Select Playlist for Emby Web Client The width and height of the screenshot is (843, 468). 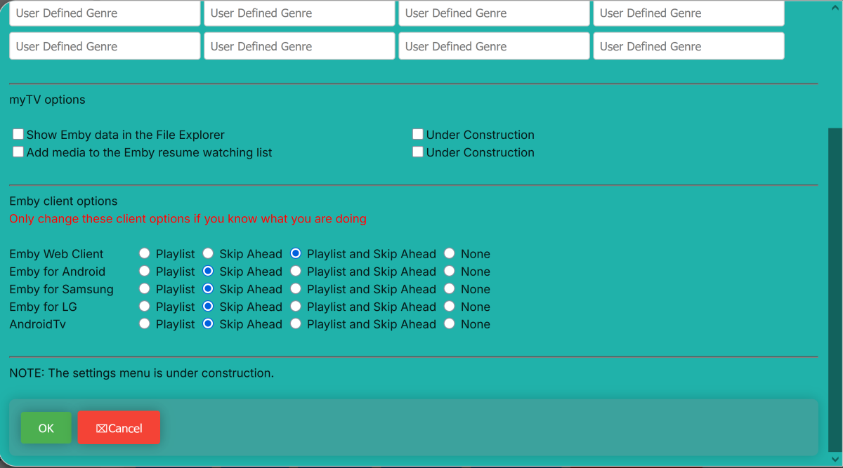145,253
